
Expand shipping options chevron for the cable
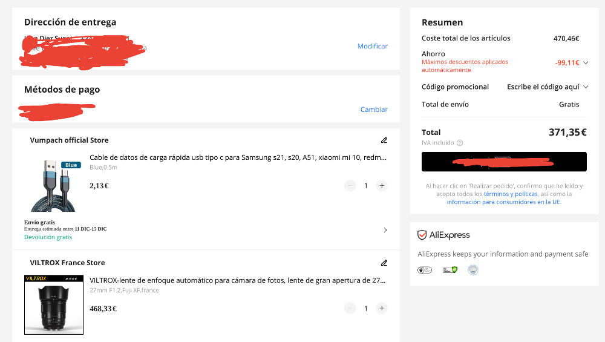[385, 230]
